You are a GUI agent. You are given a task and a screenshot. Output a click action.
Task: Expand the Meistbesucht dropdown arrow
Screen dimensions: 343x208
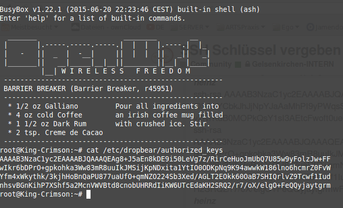pos(56,27)
